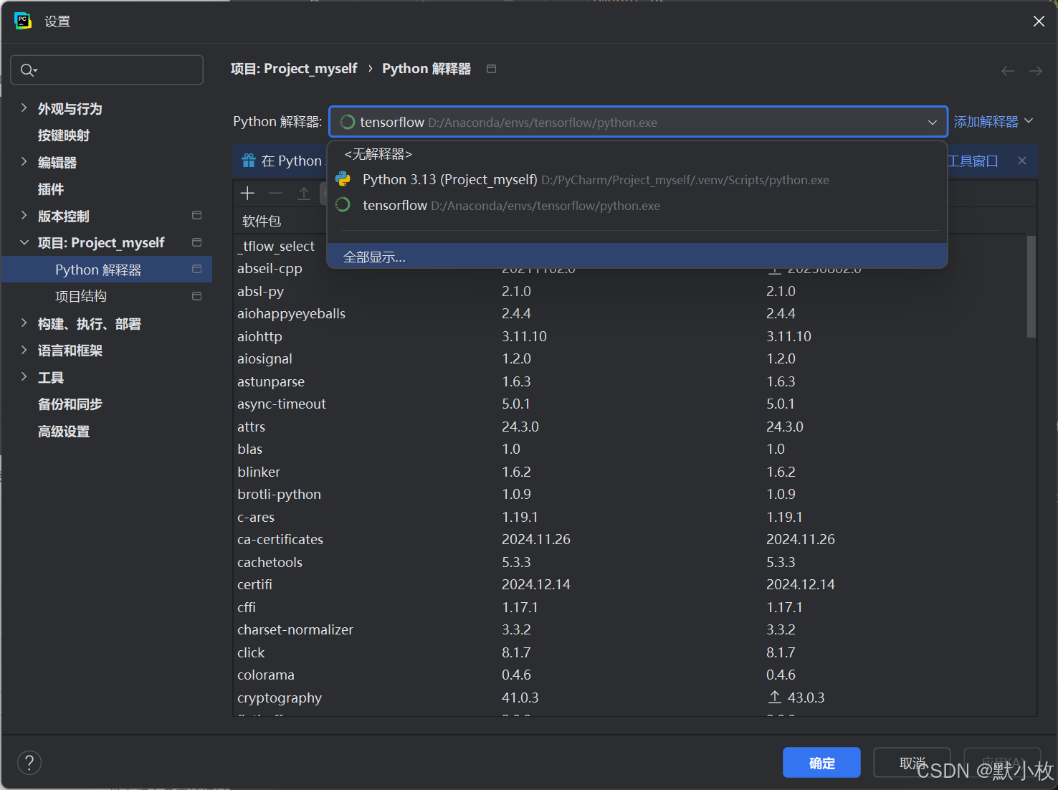Choose 全部显示... in the interpreter list

click(x=637, y=257)
